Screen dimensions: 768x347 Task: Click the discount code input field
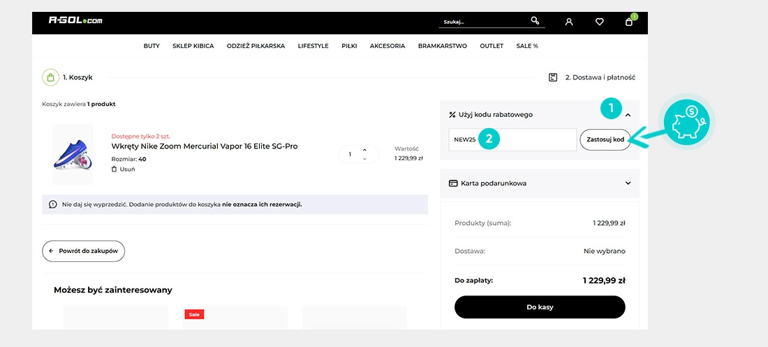click(513, 140)
